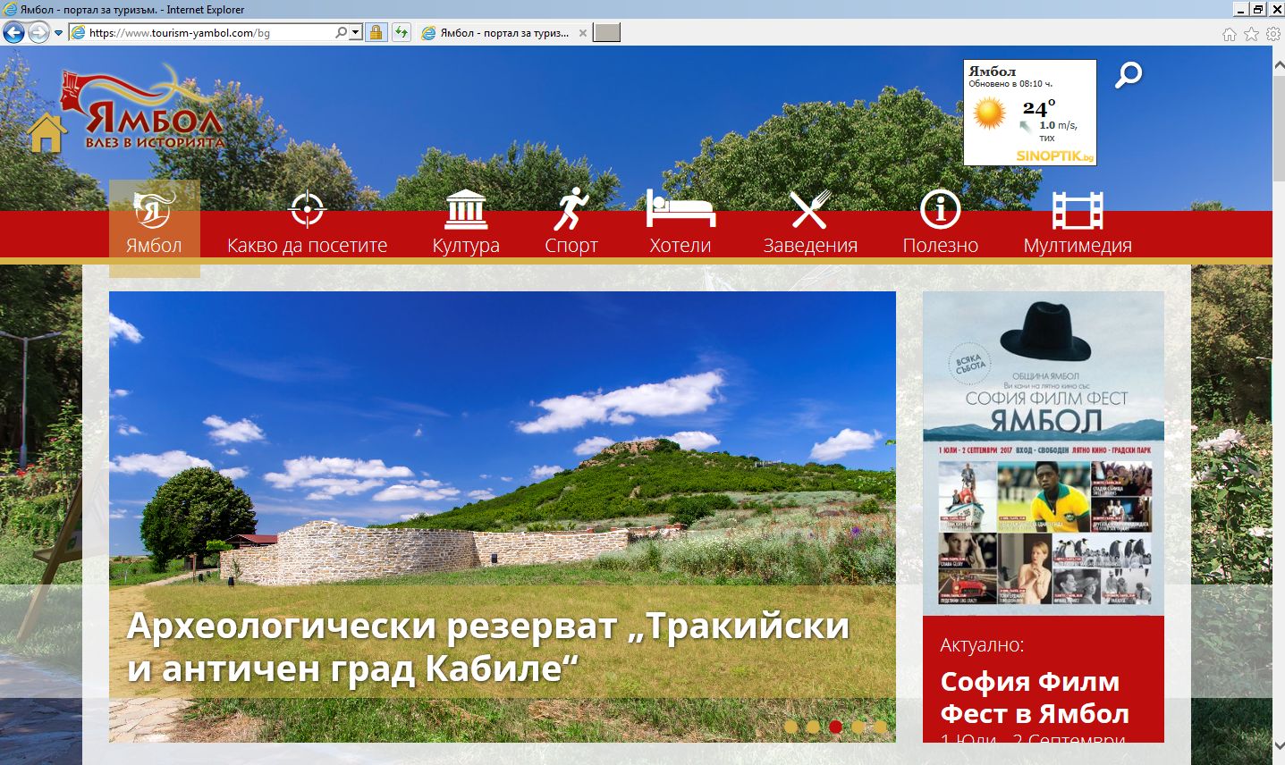Image resolution: width=1285 pixels, height=765 pixels.
Task: Expand the address bar autocomplete dropdown
Action: 356,33
